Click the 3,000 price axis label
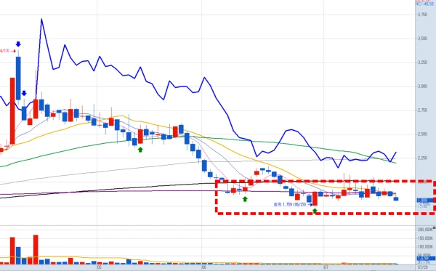Screen dimensions: 436x271 (x=422, y=86)
